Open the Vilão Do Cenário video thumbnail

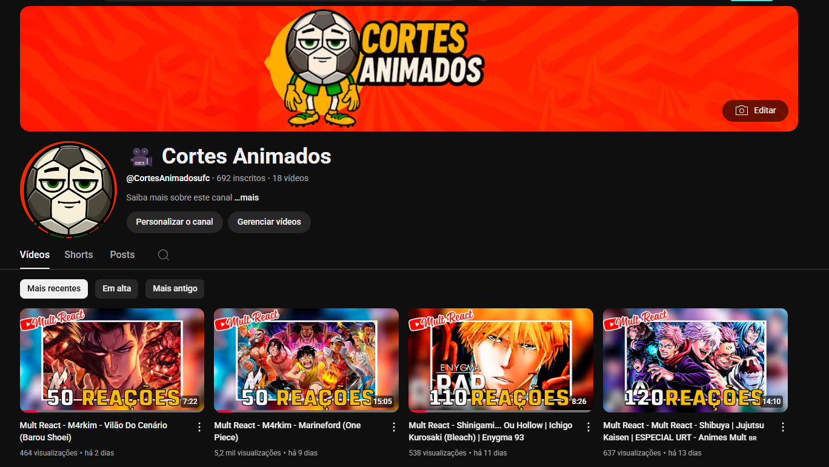112,360
